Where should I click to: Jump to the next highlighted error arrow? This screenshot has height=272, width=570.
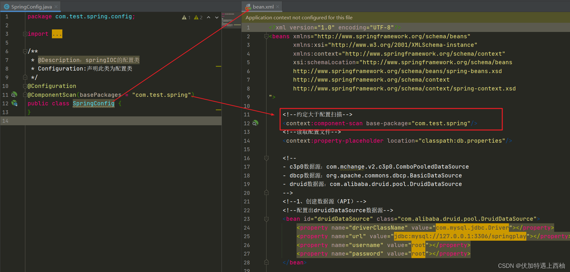point(217,17)
